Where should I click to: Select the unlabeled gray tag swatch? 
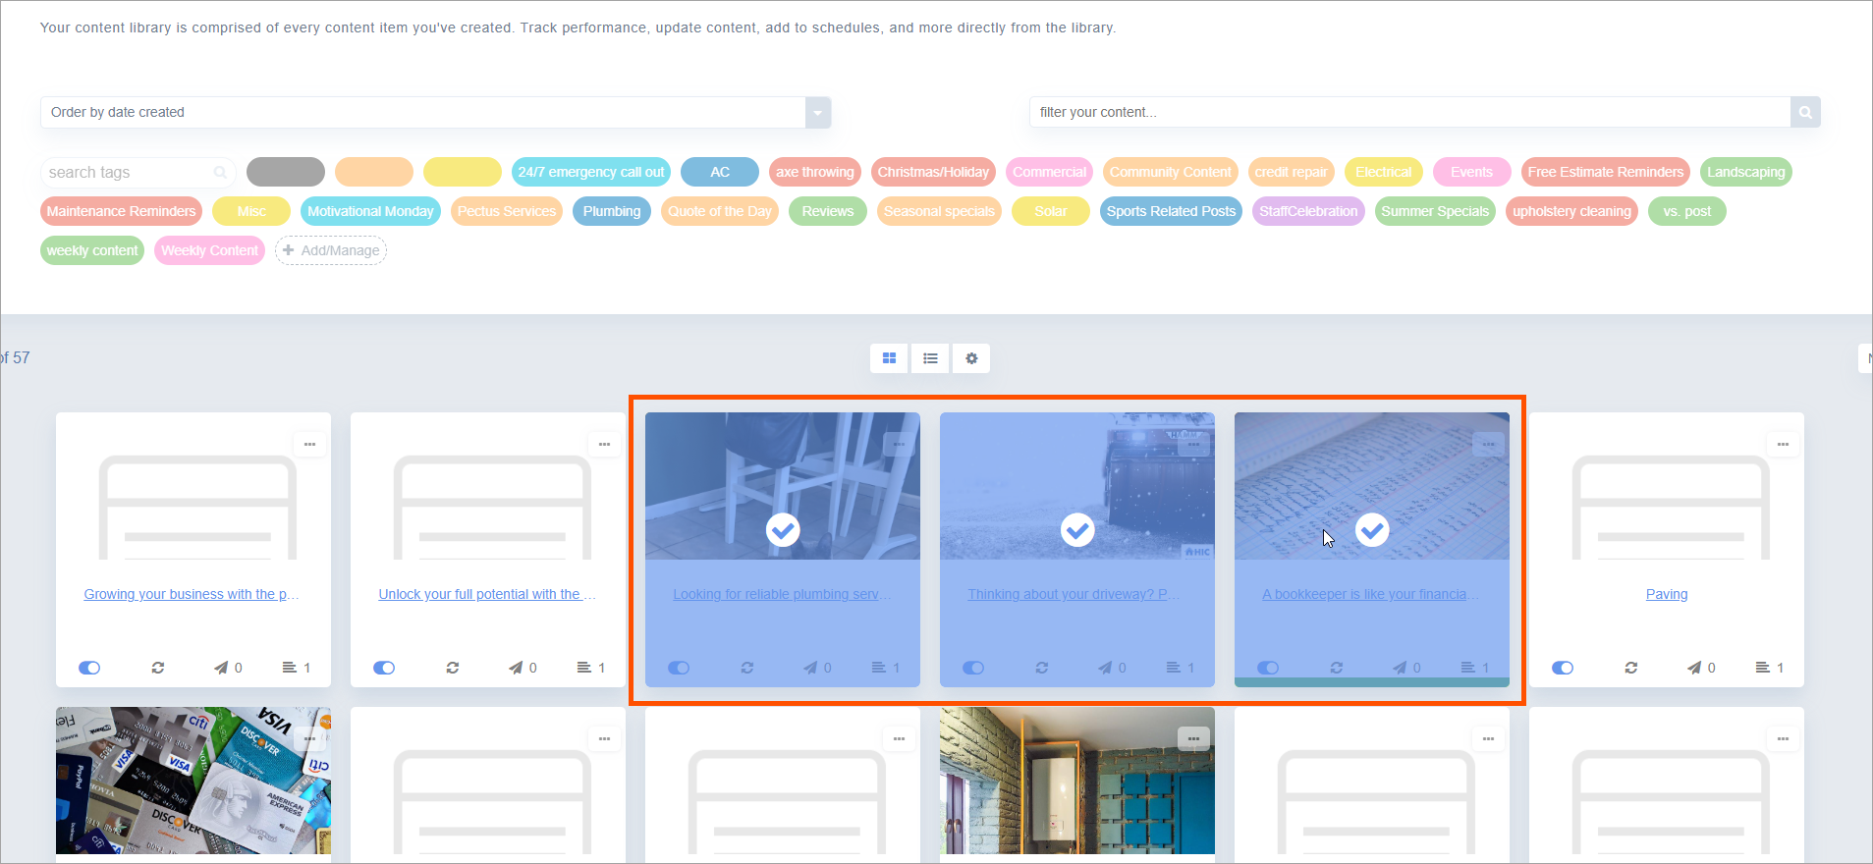[285, 172]
